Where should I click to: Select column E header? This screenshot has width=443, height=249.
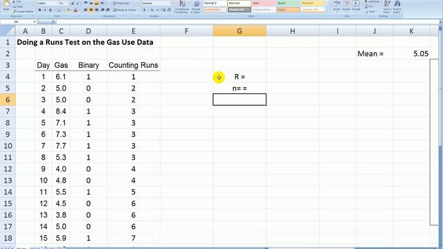tap(134, 30)
